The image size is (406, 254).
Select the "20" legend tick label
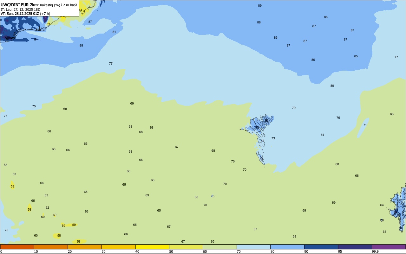70,251
